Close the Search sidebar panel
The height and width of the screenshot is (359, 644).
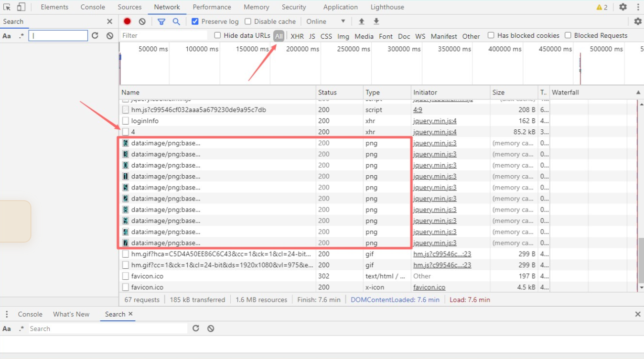tap(109, 21)
